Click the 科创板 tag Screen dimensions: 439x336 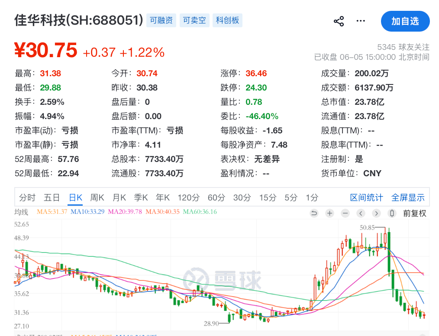click(x=227, y=20)
